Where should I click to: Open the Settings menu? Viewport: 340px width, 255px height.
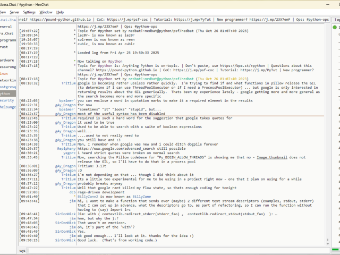(x=30, y=12)
